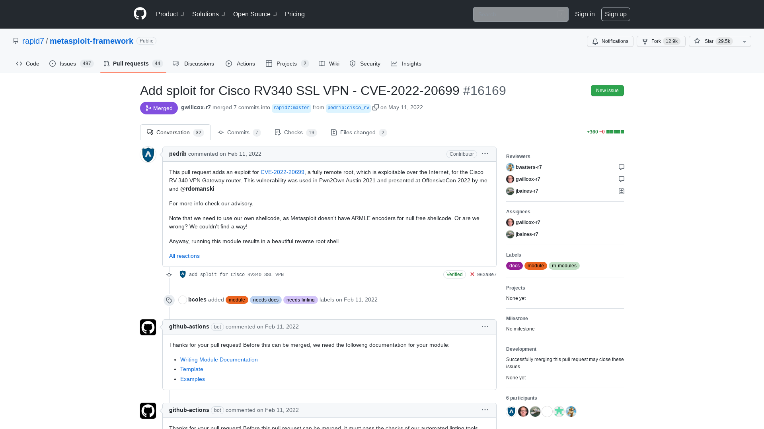Click the first participant avatar
The height and width of the screenshot is (429, 764).
point(511,412)
